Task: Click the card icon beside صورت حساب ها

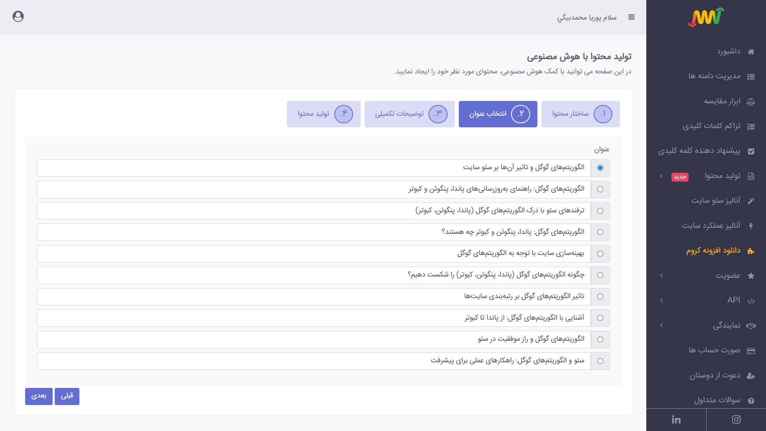Action: 751,351
